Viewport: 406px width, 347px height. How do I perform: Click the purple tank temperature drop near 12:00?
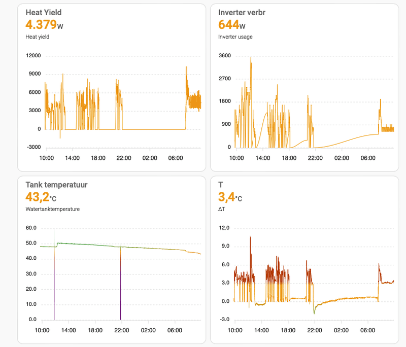pyautogui.click(x=54, y=284)
